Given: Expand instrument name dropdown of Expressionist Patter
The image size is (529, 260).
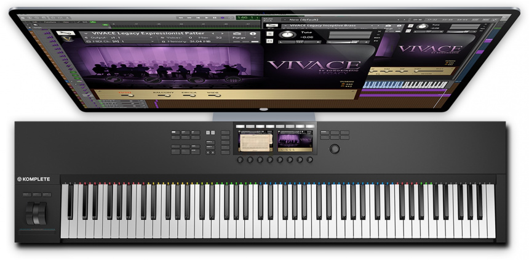Looking at the screenshot, I should click(86, 33).
